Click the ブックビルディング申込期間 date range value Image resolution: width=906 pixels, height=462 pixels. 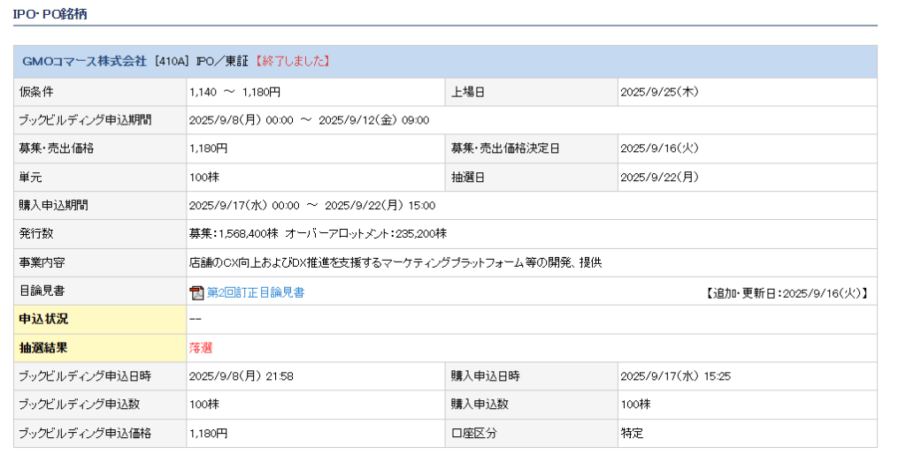tap(309, 120)
